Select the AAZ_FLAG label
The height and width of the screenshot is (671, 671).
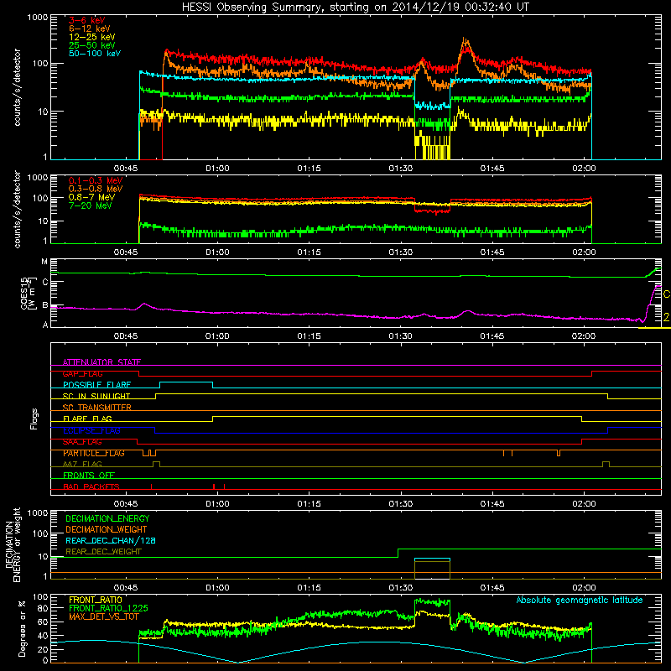click(82, 464)
